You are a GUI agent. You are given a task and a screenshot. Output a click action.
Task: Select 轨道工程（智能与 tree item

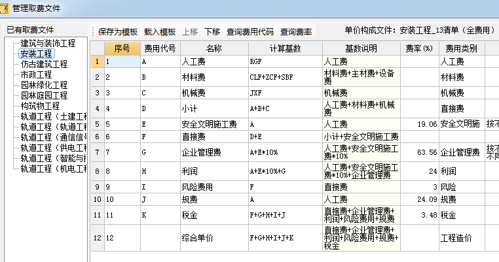pos(54,159)
